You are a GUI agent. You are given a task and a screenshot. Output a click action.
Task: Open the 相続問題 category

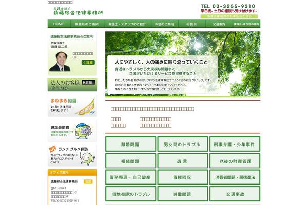(x=130, y=161)
